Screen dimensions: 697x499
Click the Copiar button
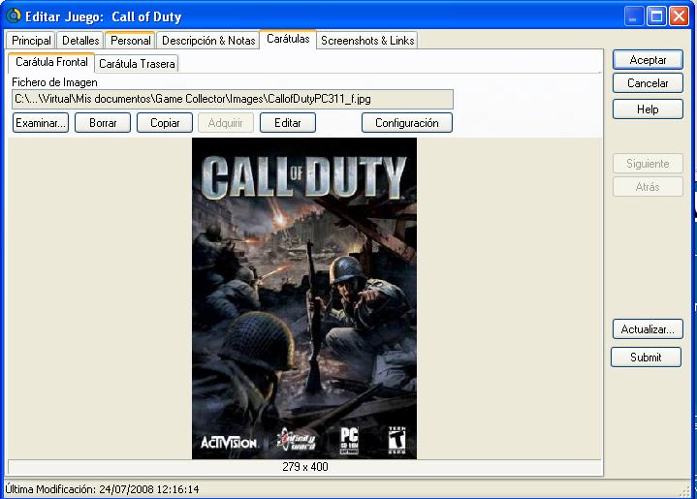tap(165, 123)
